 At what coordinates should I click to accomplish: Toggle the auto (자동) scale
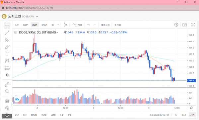(x=192, y=115)
